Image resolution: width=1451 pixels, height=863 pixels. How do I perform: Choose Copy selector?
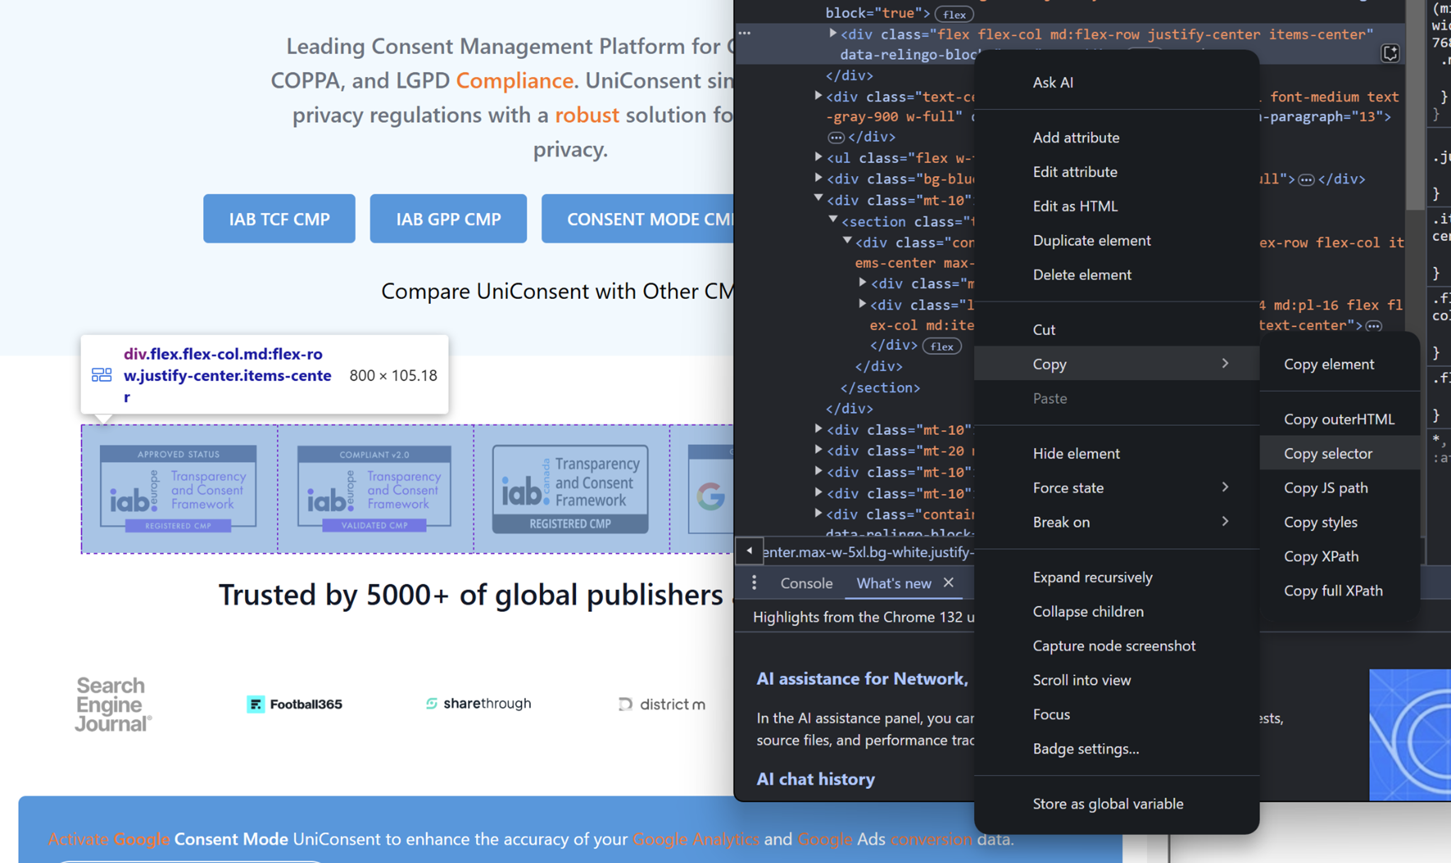click(1340, 453)
